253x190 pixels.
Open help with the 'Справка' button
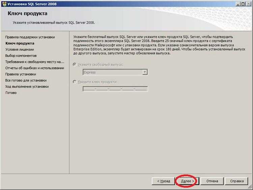click(237, 181)
